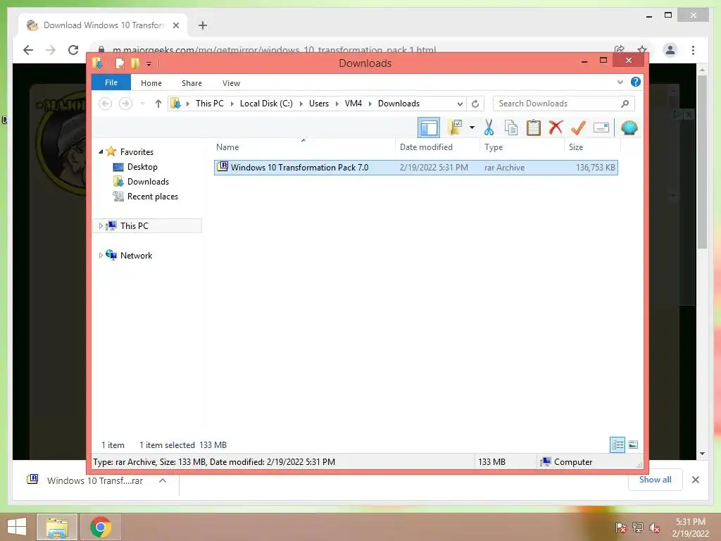Open the File ribbon tab

(x=111, y=82)
